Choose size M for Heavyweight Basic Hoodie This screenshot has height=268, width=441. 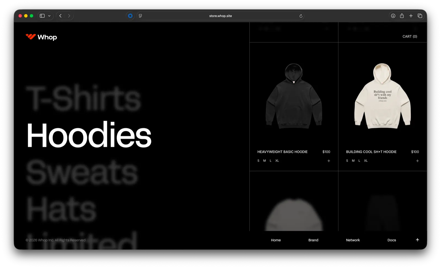click(265, 161)
